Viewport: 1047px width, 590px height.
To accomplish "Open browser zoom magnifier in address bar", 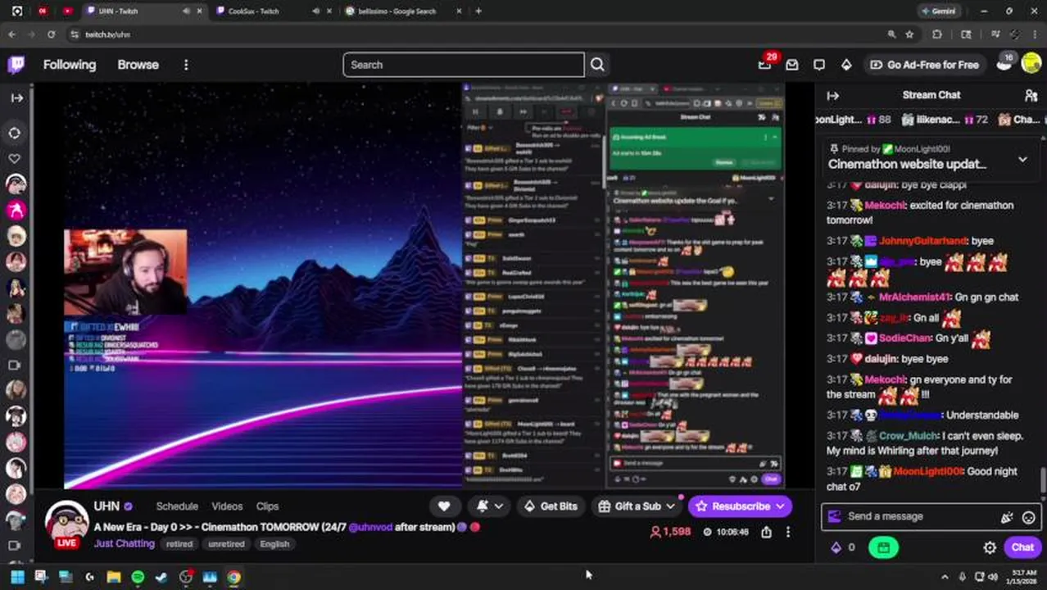I will click(x=891, y=34).
